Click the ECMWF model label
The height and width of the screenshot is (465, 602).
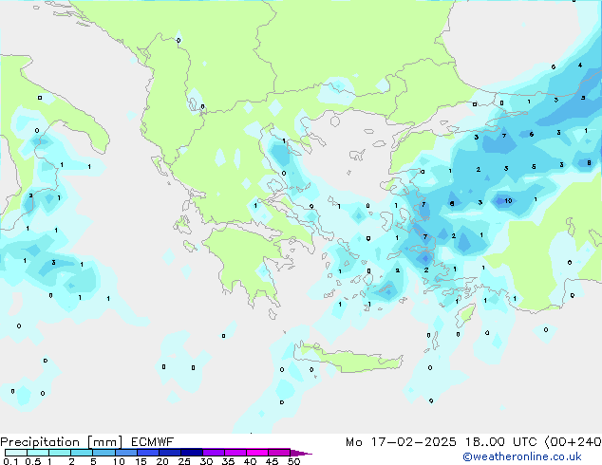click(147, 442)
